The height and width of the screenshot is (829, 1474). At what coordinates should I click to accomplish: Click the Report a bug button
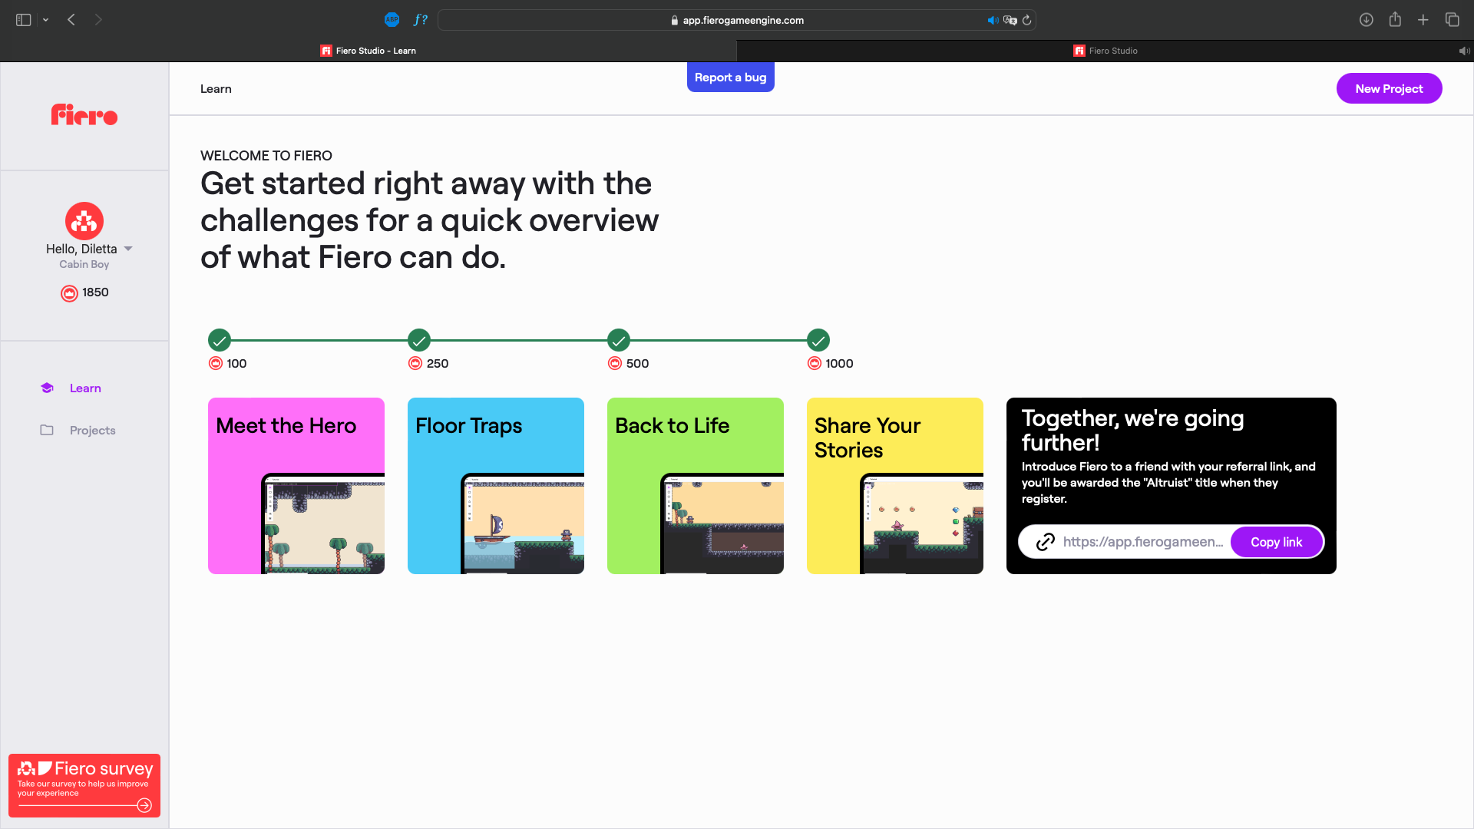click(731, 77)
